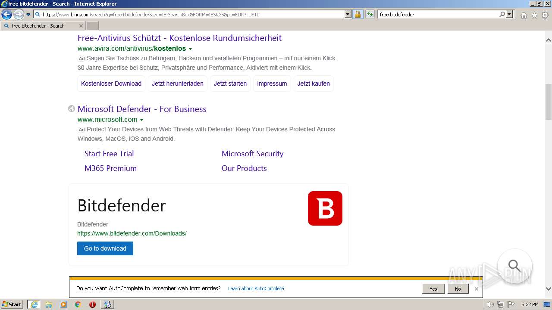Open 'Our Products' link
The width and height of the screenshot is (552, 310).
(244, 168)
